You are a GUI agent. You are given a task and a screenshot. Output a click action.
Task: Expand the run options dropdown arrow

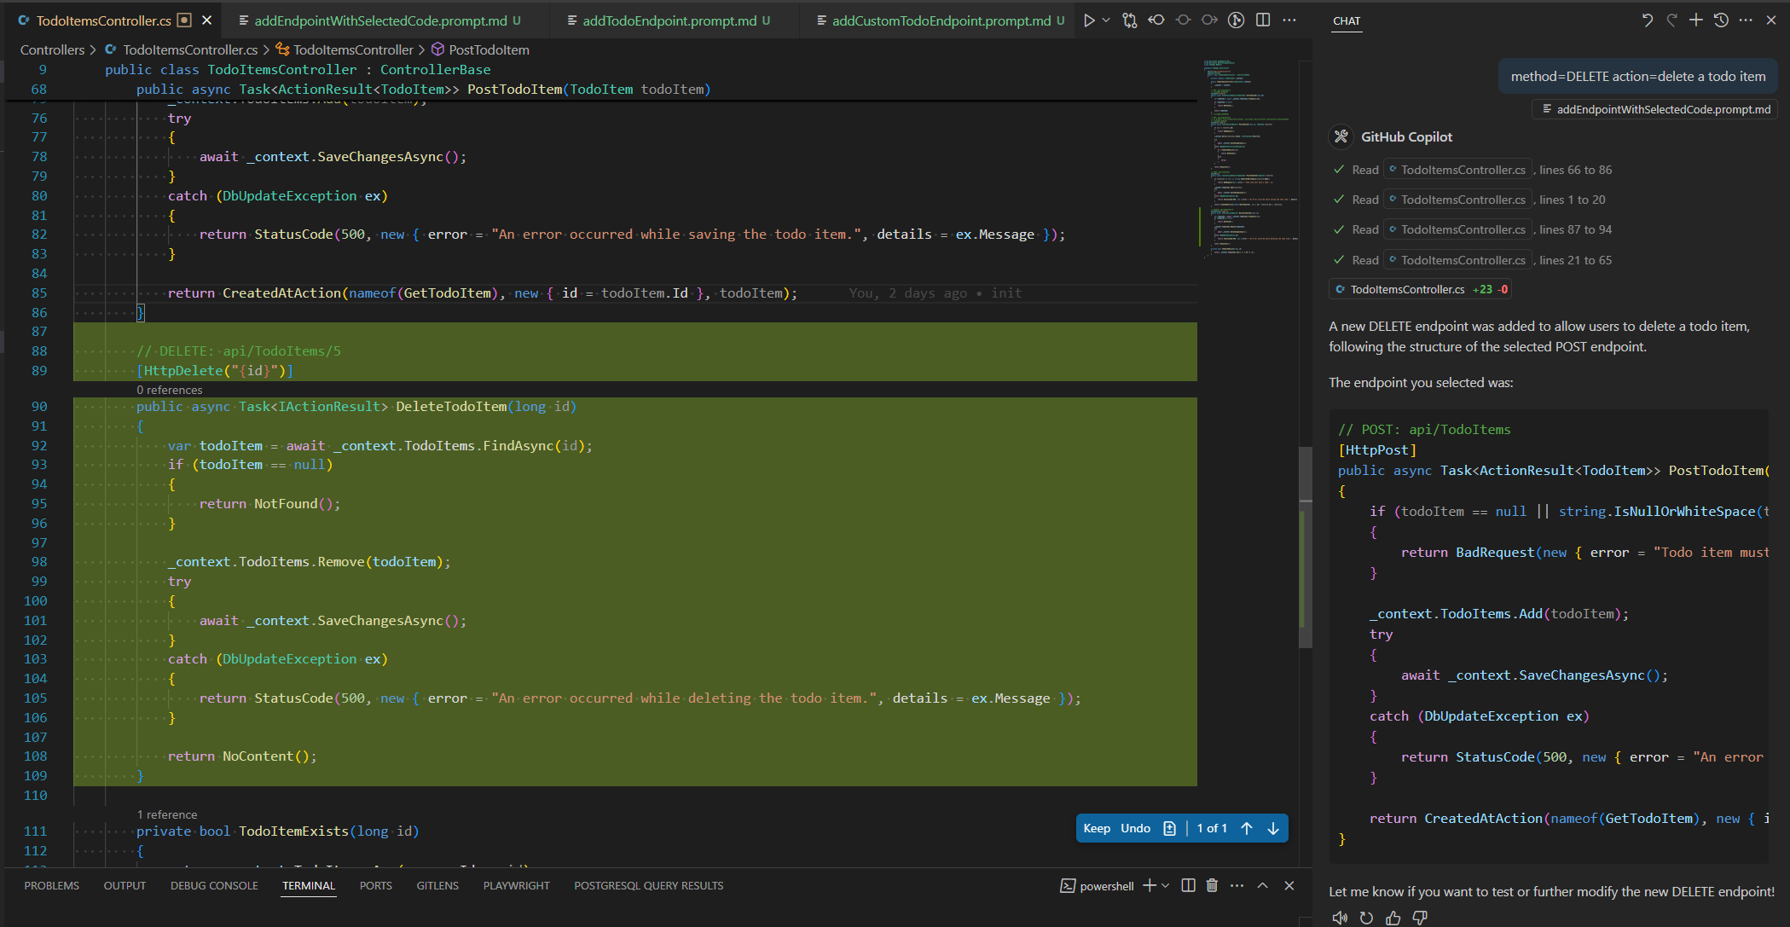[x=1106, y=20]
